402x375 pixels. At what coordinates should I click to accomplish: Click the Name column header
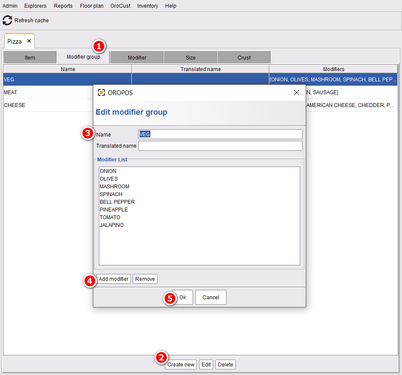tap(68, 69)
